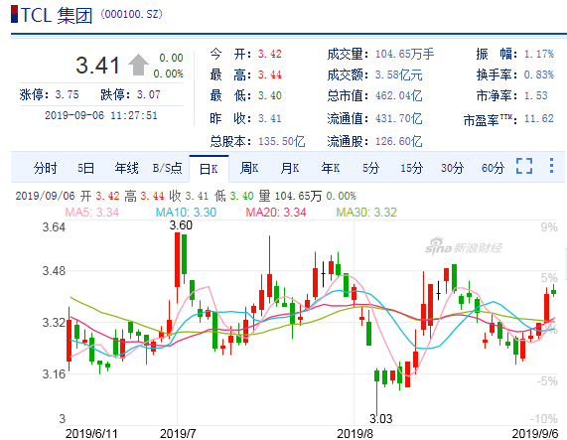
Task: Click the MA30: 3.32 legend label
Action: point(366,212)
